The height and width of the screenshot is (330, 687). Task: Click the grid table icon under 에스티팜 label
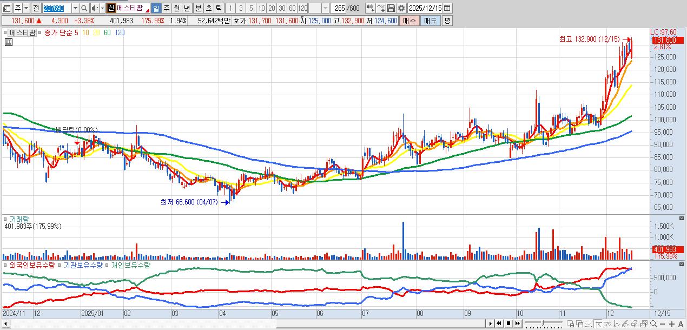(9, 42)
